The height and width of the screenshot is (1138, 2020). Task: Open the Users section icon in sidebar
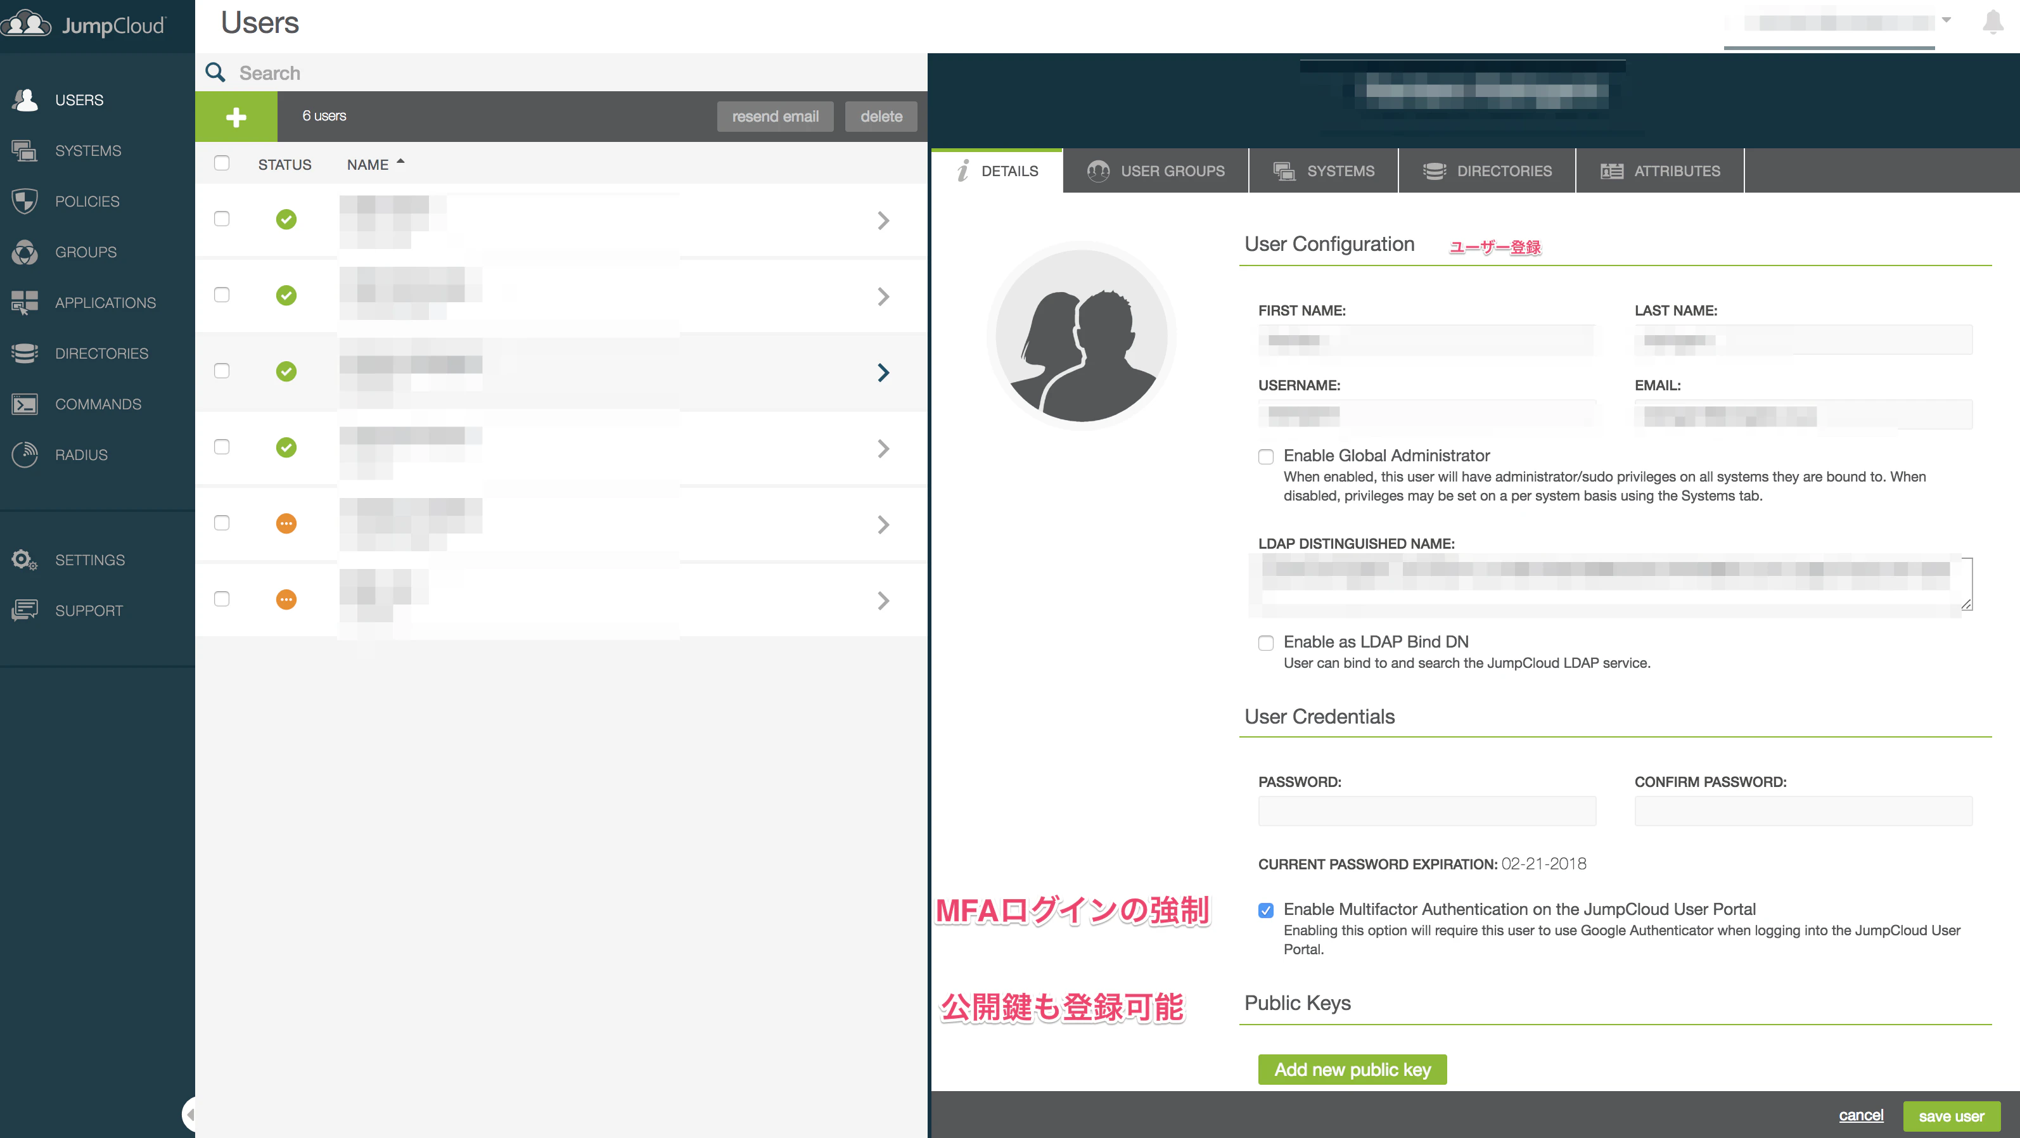click(25, 99)
